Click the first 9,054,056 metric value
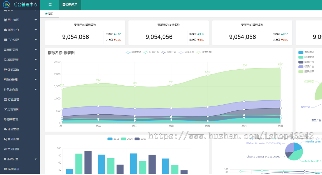Viewport: 322px width, 175px height. (75, 37)
